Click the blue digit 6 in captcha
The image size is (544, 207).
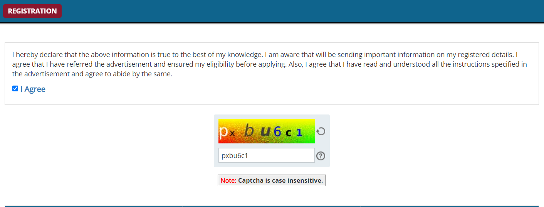(277, 132)
